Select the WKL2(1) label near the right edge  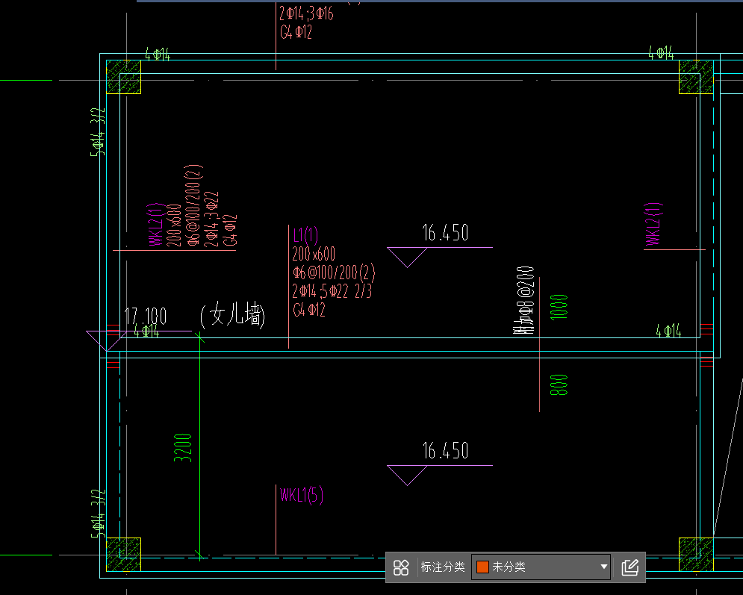[653, 224]
